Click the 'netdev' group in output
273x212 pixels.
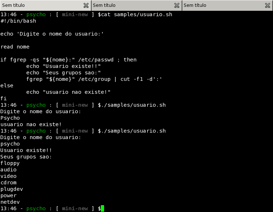click(x=10, y=202)
